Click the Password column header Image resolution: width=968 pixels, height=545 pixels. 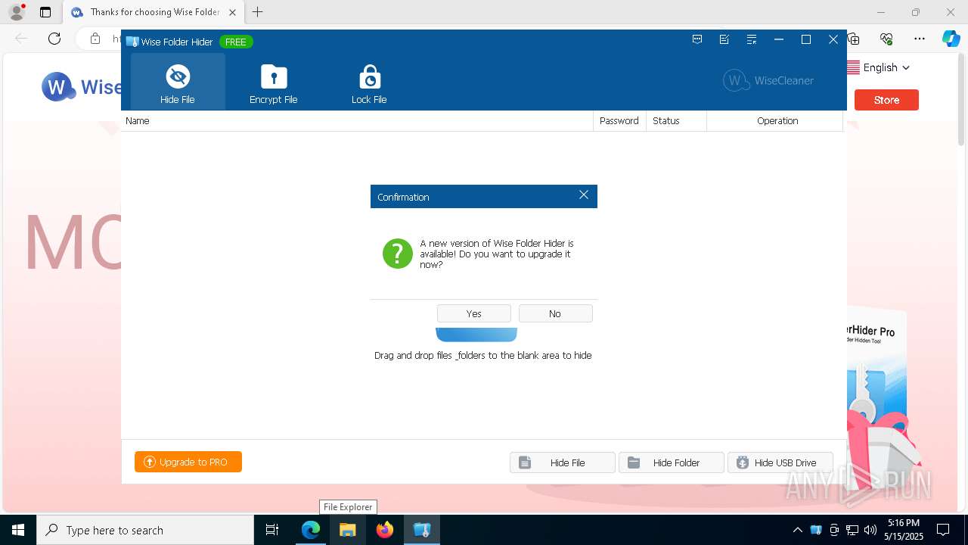click(619, 121)
